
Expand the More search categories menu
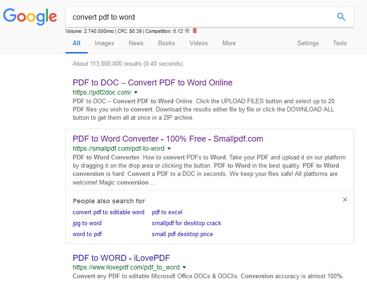(x=229, y=43)
